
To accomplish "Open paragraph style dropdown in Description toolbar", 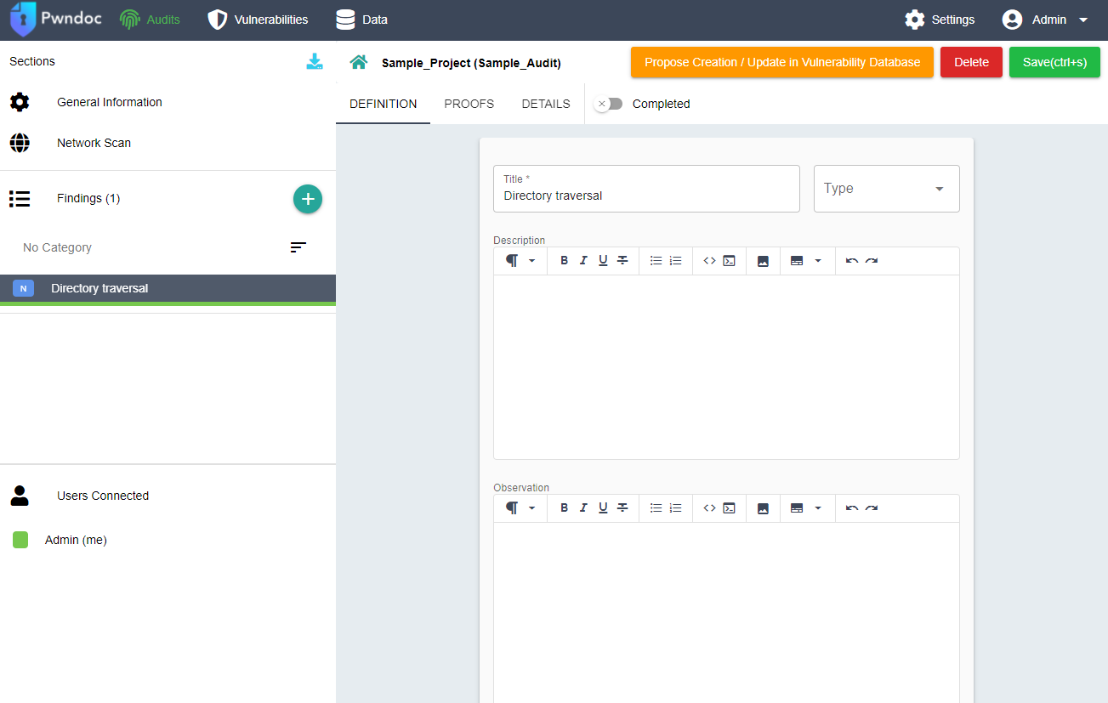I will pyautogui.click(x=520, y=261).
